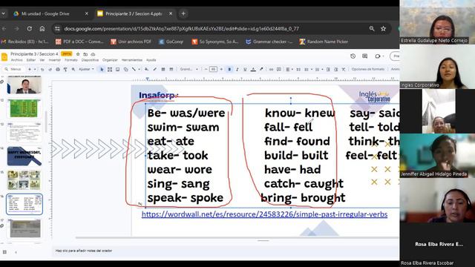The image size is (475, 267).
Task: Expand the new slide layout dropdown arrow
Action: [35, 69]
